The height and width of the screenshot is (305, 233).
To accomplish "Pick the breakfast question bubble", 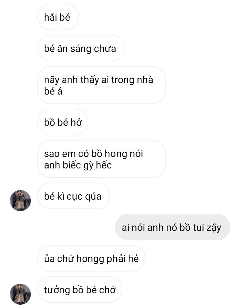I will [x=81, y=48].
